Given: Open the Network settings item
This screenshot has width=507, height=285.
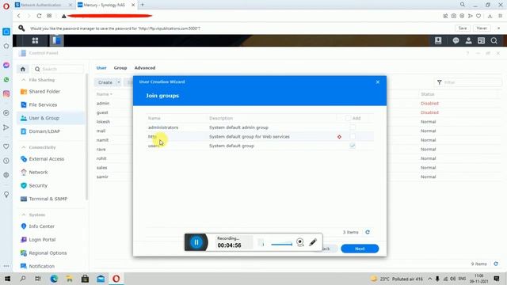Looking at the screenshot, I should click(38, 173).
